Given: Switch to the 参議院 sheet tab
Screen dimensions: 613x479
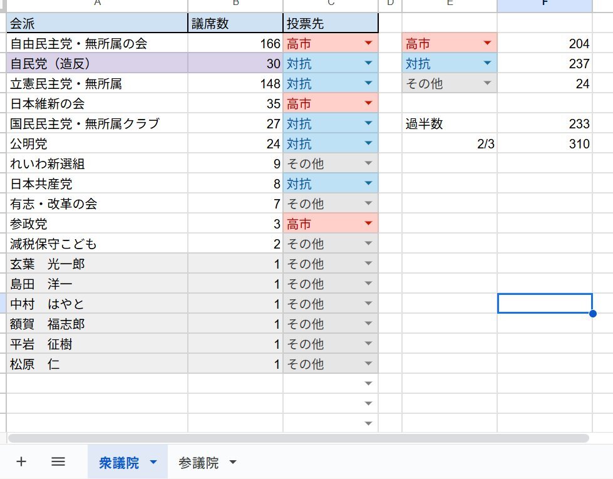Looking at the screenshot, I should click(198, 463).
